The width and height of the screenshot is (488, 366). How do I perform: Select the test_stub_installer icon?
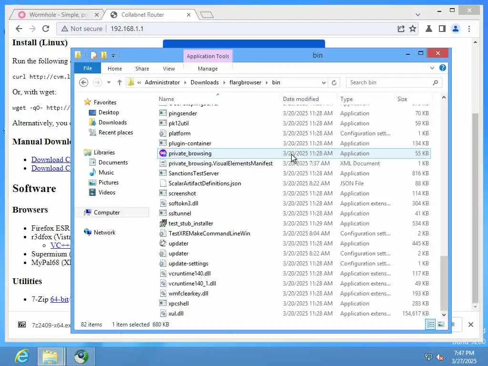[x=163, y=223]
